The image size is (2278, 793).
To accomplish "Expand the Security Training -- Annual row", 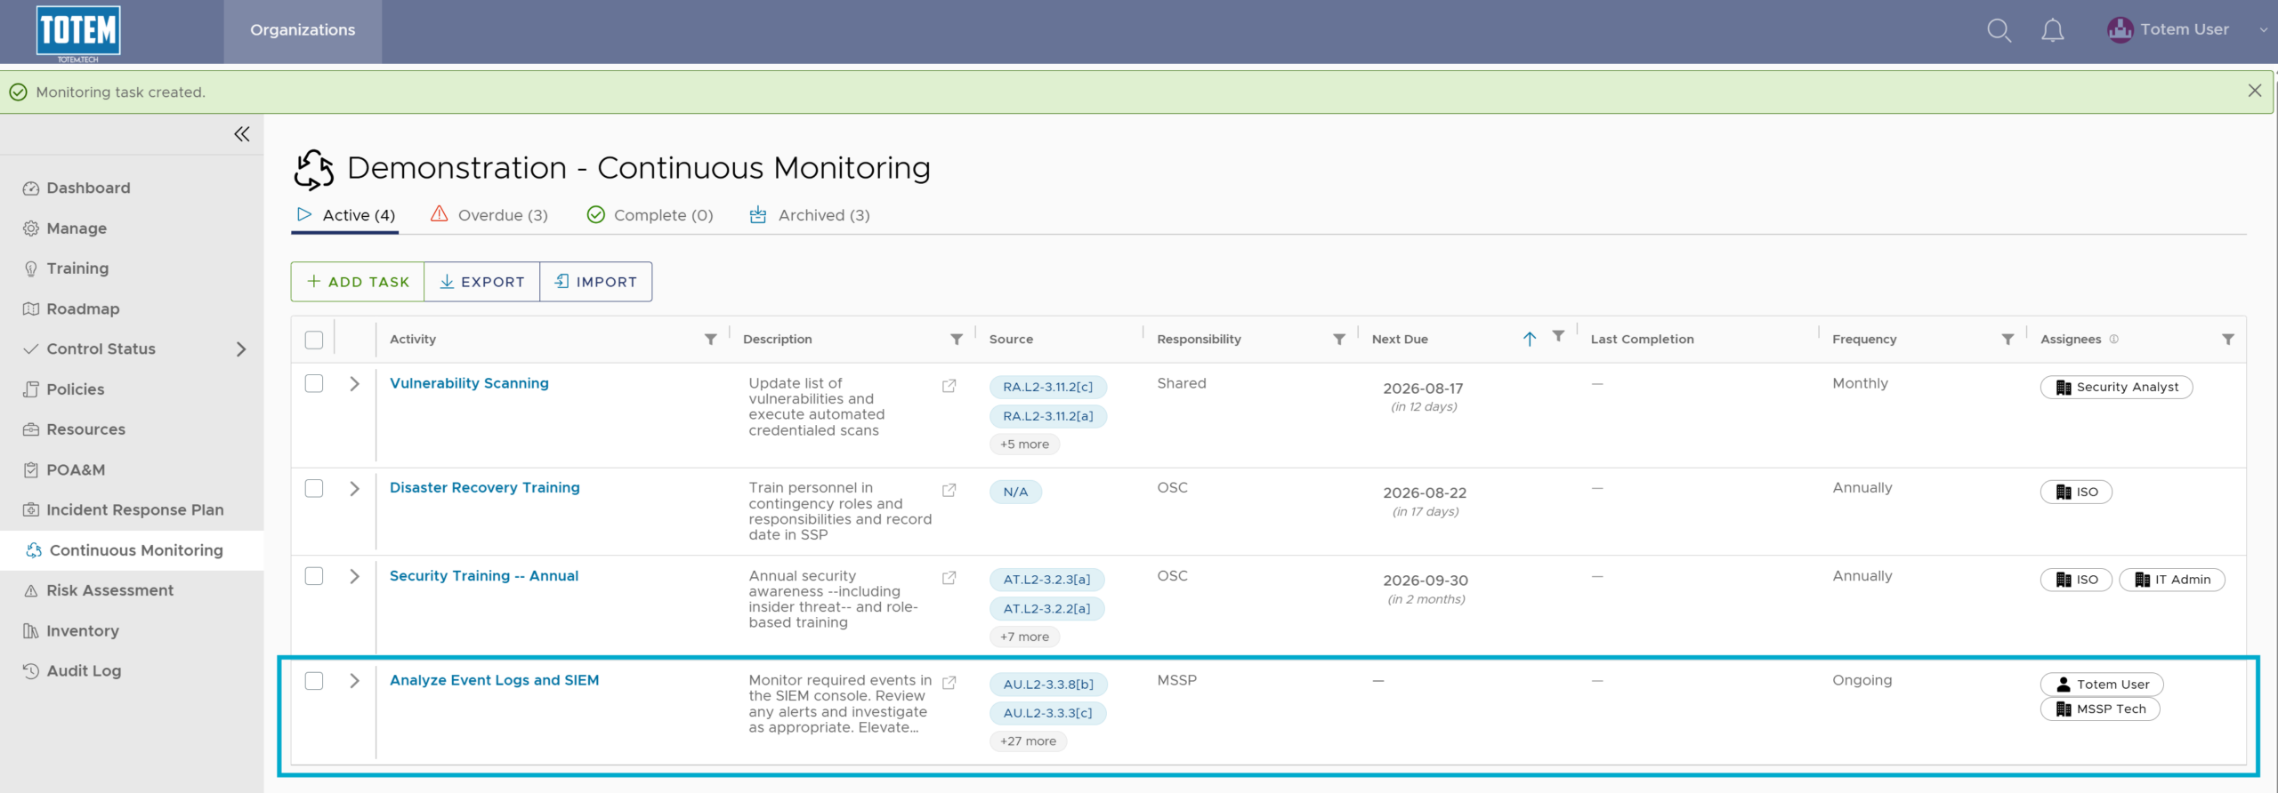I will 354,576.
